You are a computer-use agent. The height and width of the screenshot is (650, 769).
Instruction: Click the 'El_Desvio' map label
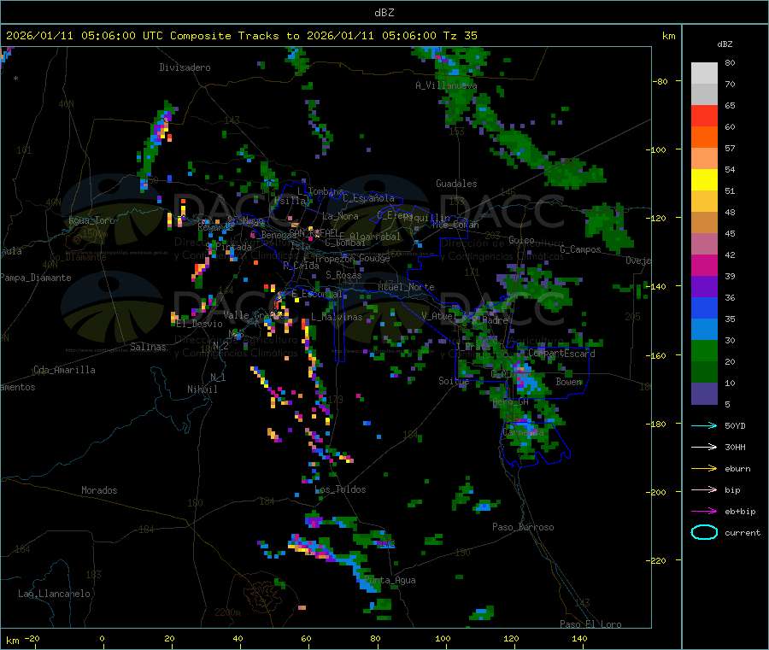point(199,324)
